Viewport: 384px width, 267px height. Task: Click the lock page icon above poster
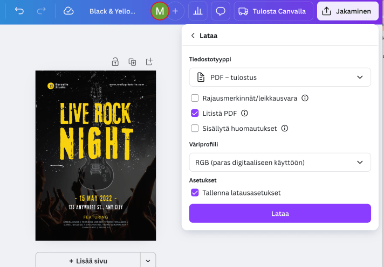pyautogui.click(x=115, y=62)
